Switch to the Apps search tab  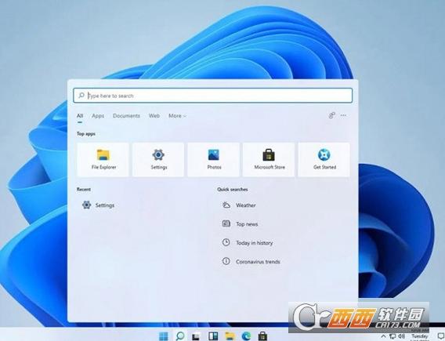98,115
